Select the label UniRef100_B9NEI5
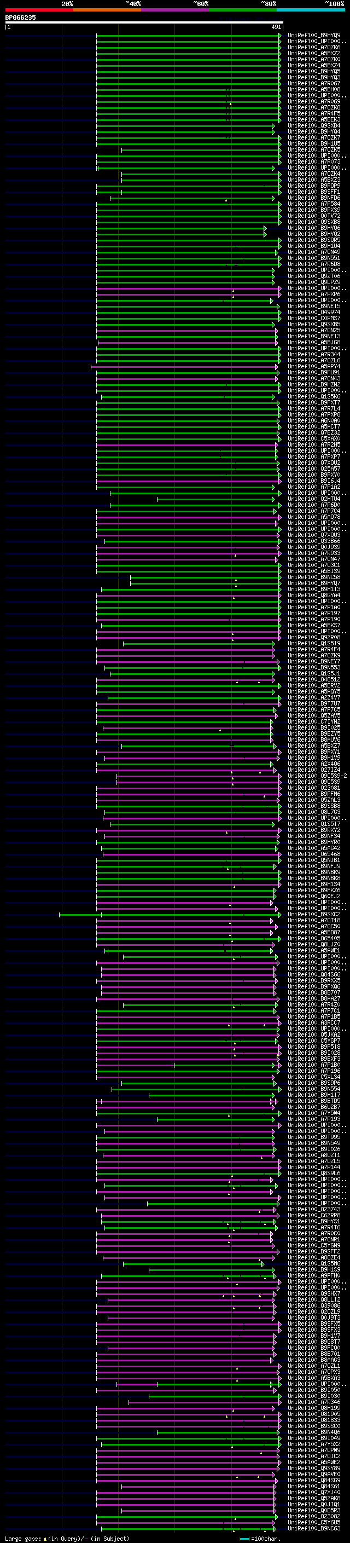350x1543 pixels. [x=314, y=306]
